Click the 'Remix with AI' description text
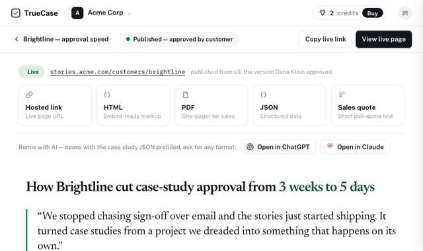 tap(127, 147)
